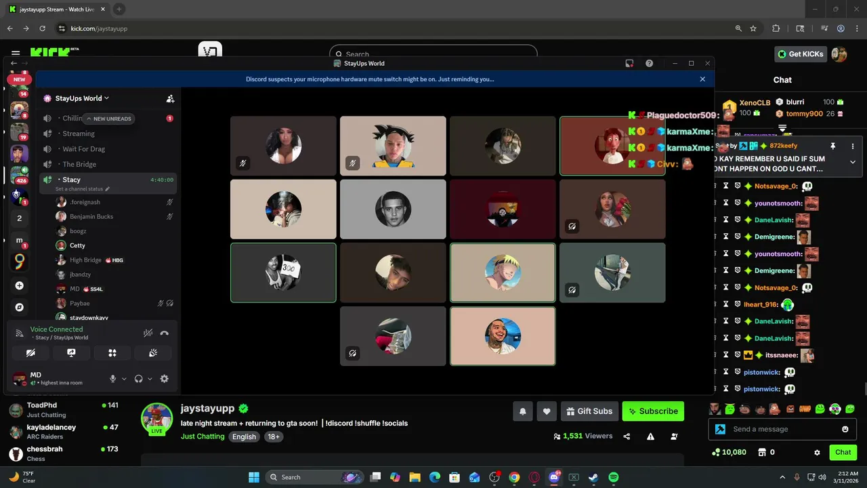Open Discord user settings gear
867x488 pixels.
click(x=164, y=379)
